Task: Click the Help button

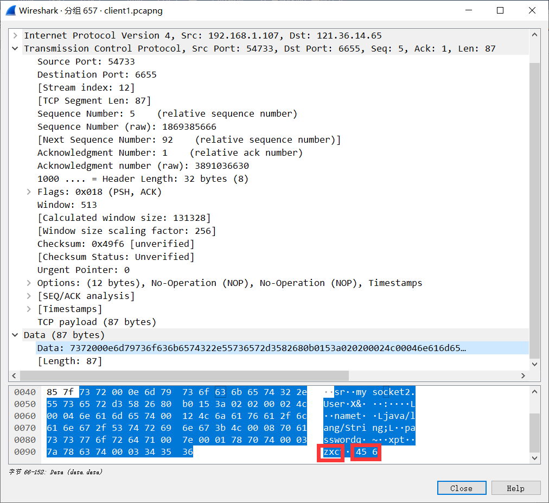Action: point(516,488)
